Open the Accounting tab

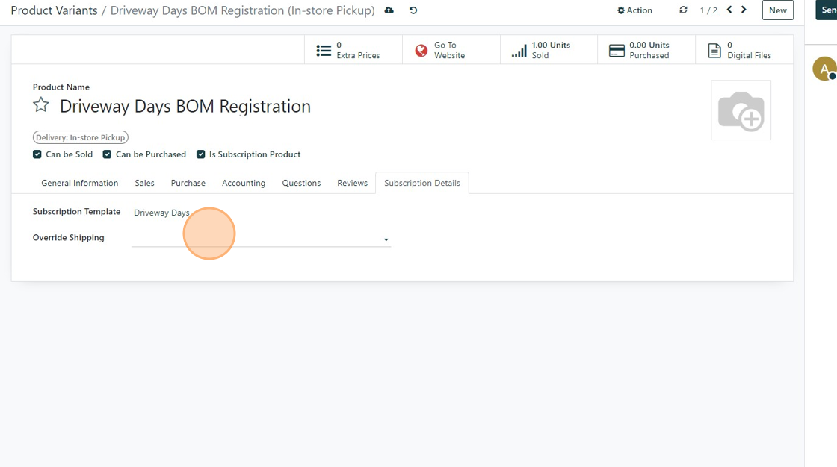[x=244, y=183]
